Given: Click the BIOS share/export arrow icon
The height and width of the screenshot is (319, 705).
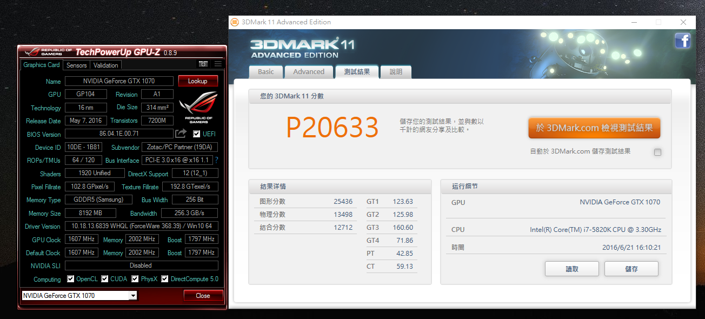Looking at the screenshot, I should click(181, 134).
